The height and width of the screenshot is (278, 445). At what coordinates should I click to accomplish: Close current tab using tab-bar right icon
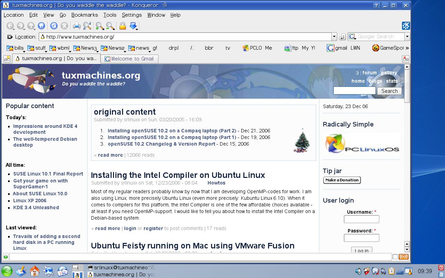coord(405,59)
